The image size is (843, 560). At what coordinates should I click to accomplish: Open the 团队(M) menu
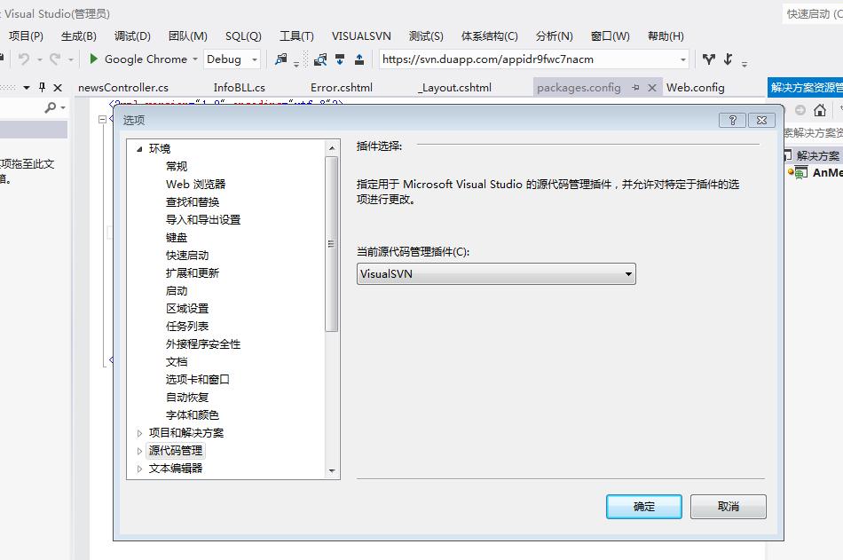click(187, 36)
